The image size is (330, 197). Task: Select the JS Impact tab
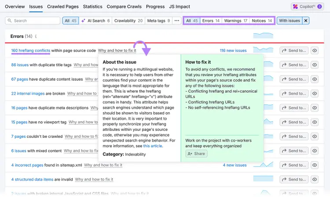(x=180, y=7)
